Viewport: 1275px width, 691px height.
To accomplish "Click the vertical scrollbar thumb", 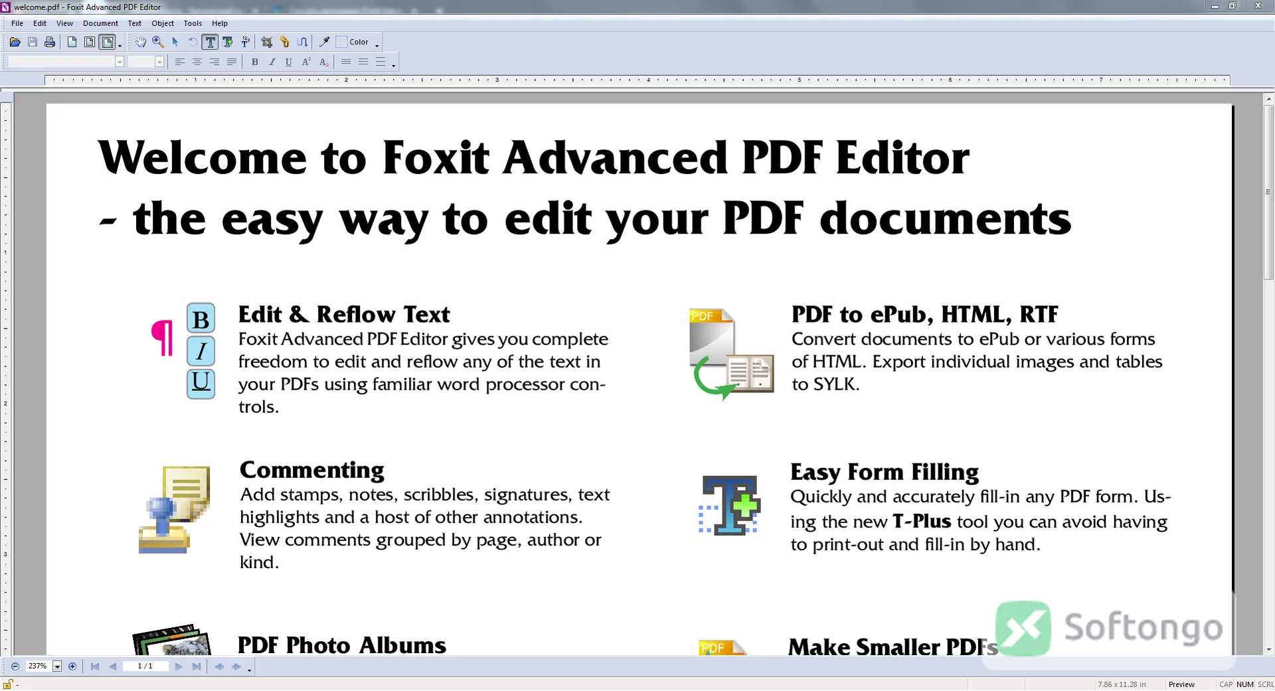I will tap(1269, 192).
